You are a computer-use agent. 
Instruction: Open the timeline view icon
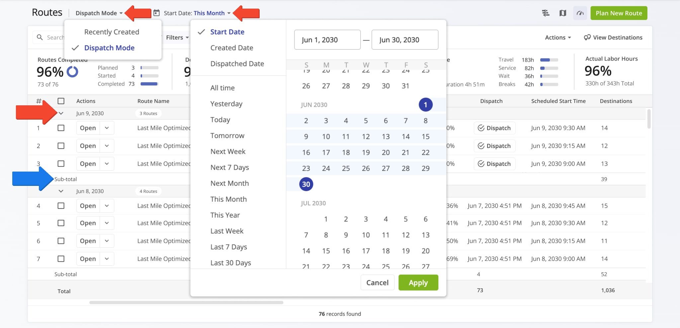click(546, 13)
